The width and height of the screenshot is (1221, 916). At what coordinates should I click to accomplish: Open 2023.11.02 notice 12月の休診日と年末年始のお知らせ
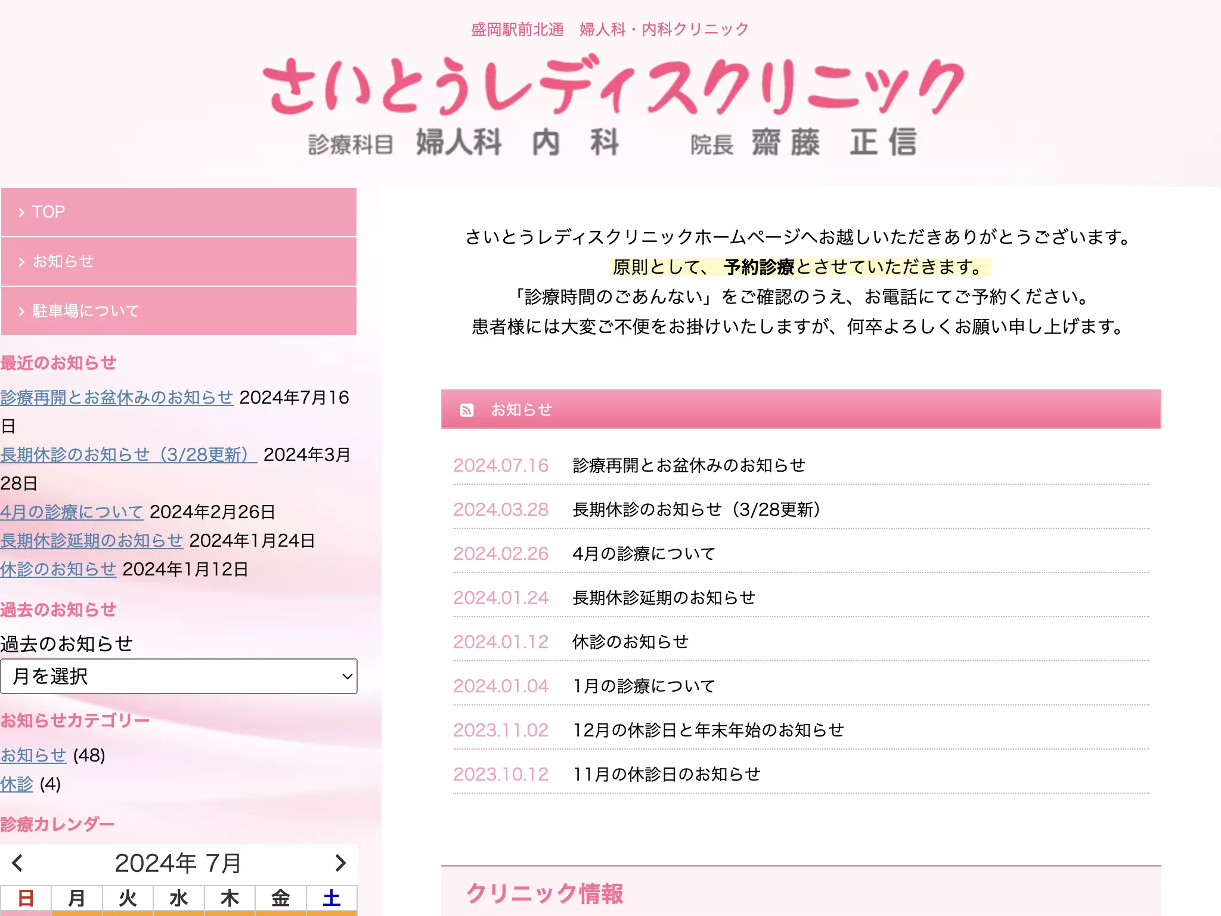click(x=708, y=730)
